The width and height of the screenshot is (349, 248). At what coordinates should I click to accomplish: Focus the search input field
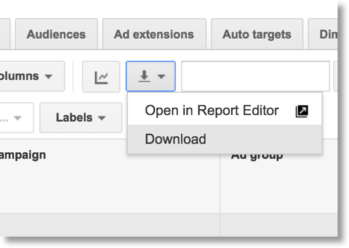tap(255, 76)
